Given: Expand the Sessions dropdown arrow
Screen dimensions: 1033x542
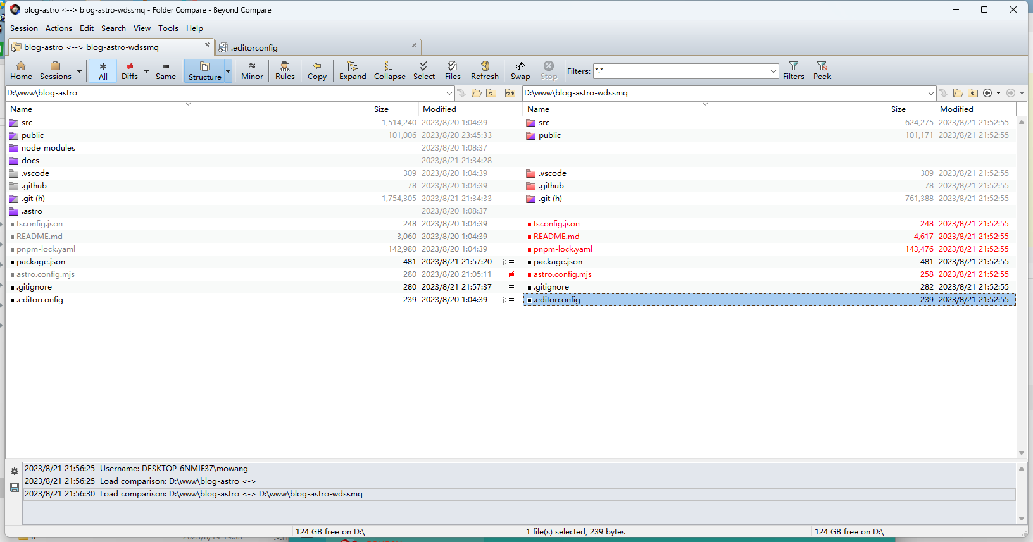Looking at the screenshot, I should [x=79, y=71].
